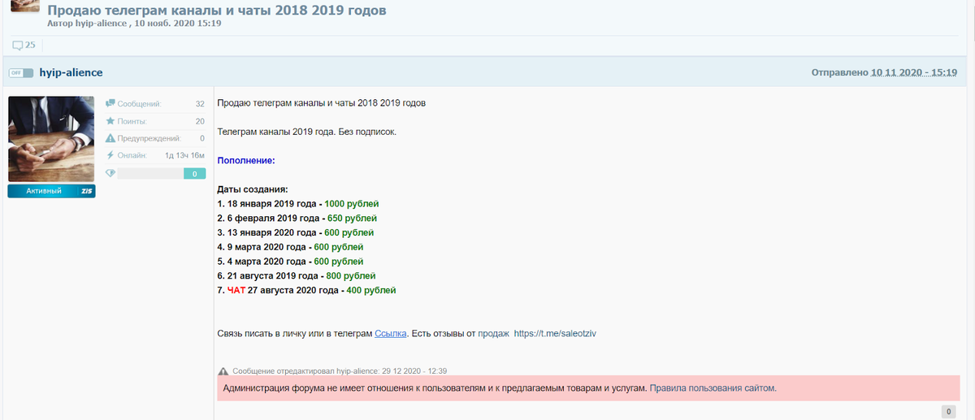This screenshot has width=975, height=420.
Task: Click the messages icon next to Сообщений
Action: pyautogui.click(x=110, y=104)
